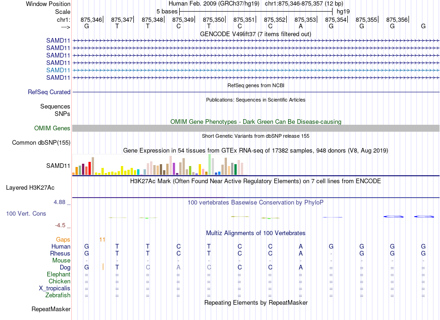
Task: Open the Multiz Alignments of 100 Vertebrates title
Action: [256, 233]
